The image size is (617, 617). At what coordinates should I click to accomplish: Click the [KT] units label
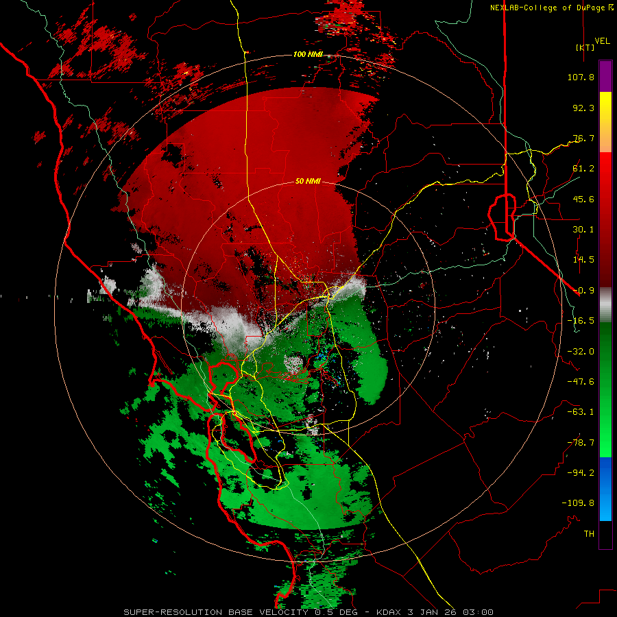pos(585,47)
